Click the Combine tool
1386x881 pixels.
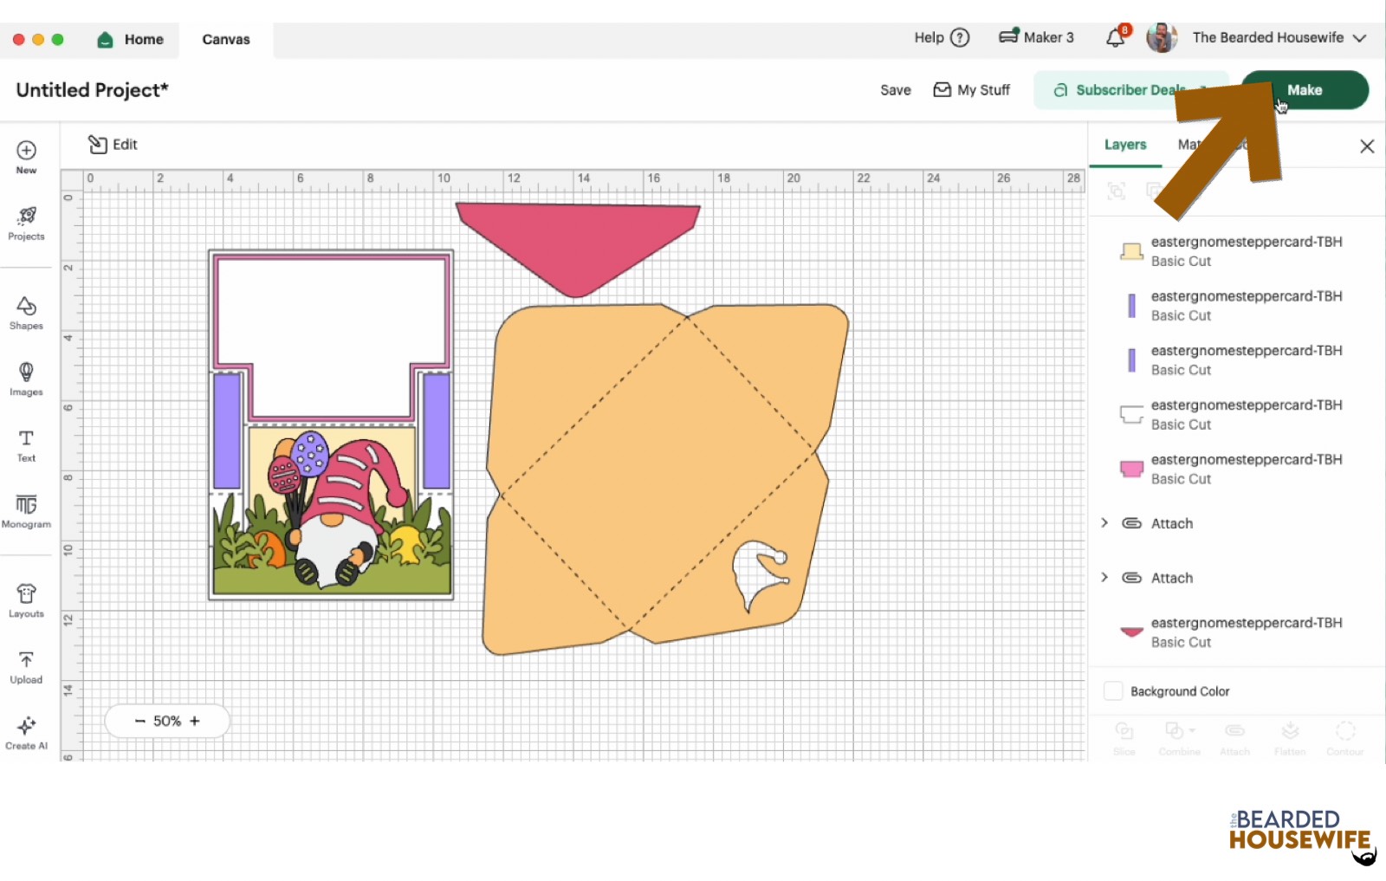(x=1179, y=738)
